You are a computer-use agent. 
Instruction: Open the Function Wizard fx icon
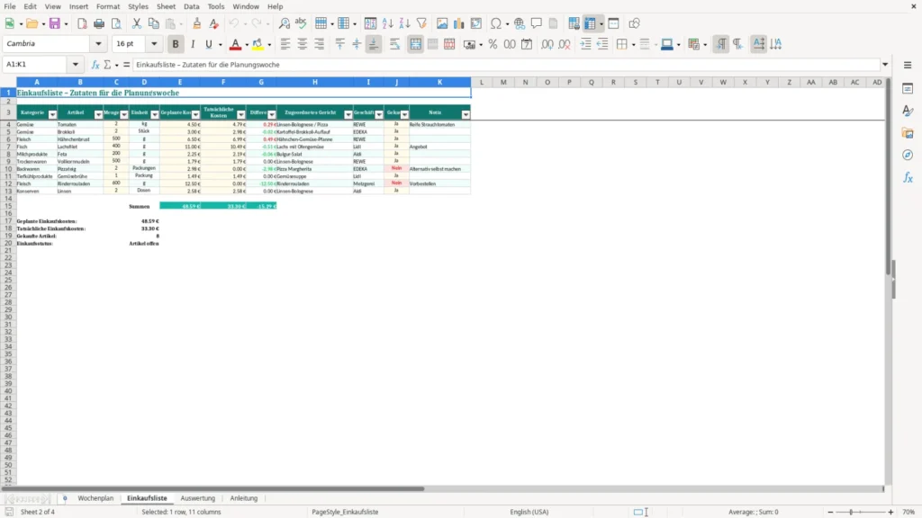tap(95, 65)
